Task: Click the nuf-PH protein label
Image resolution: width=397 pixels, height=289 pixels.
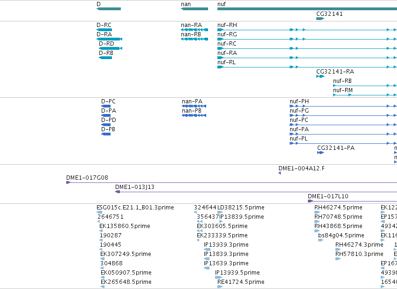Action: [299, 101]
